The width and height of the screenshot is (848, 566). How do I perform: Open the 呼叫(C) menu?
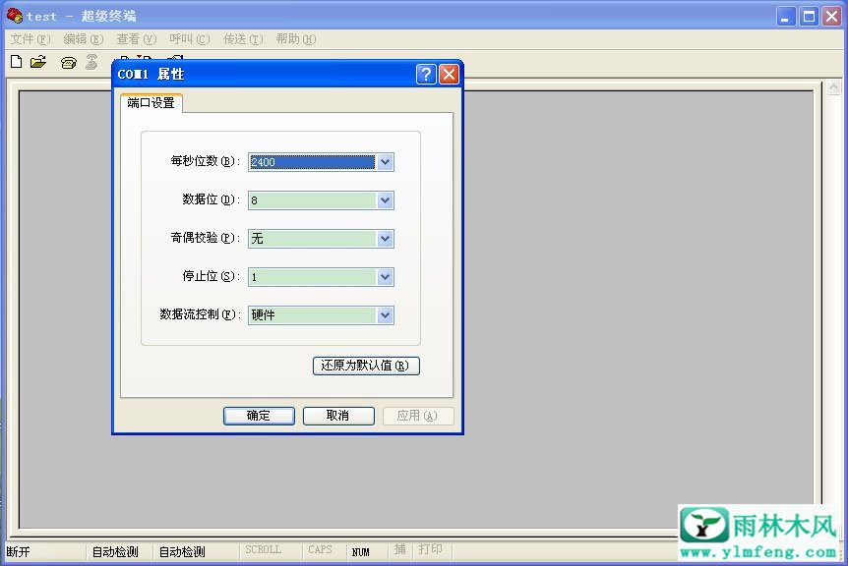click(189, 39)
